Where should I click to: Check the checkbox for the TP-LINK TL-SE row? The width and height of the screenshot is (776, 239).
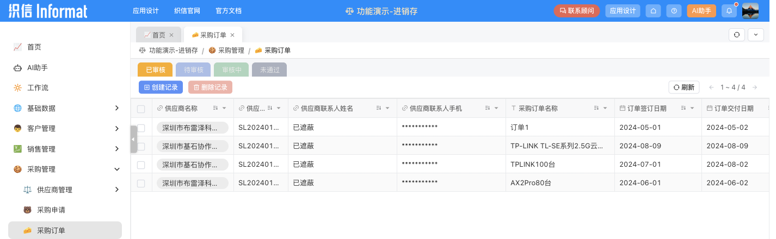141,146
